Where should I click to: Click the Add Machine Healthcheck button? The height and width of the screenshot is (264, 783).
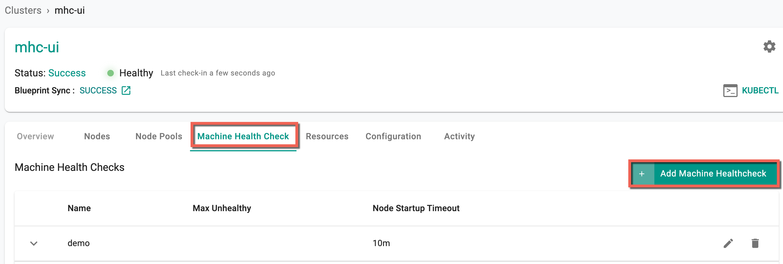pyautogui.click(x=704, y=174)
